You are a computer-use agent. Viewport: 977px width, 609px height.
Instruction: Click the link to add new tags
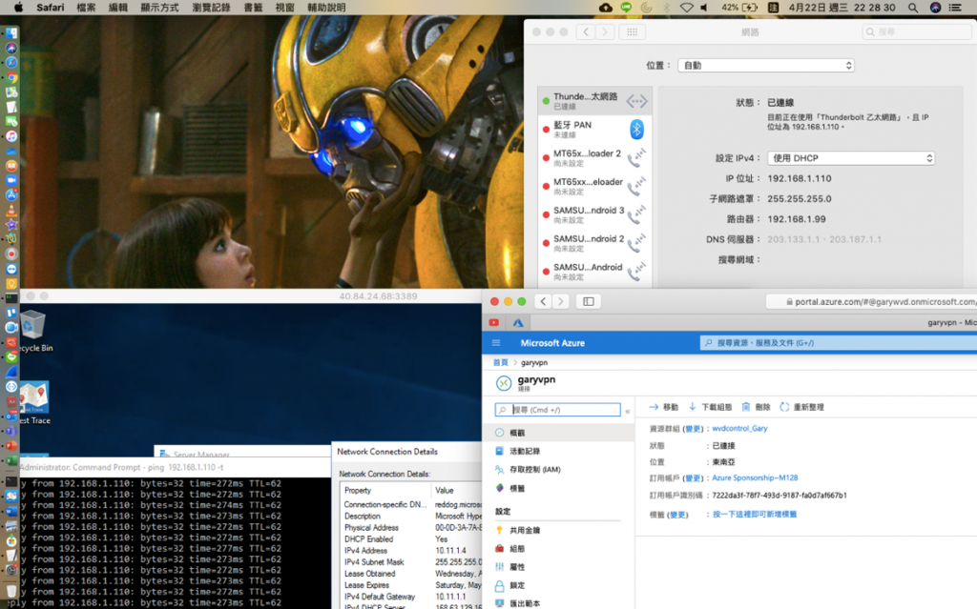(x=755, y=515)
